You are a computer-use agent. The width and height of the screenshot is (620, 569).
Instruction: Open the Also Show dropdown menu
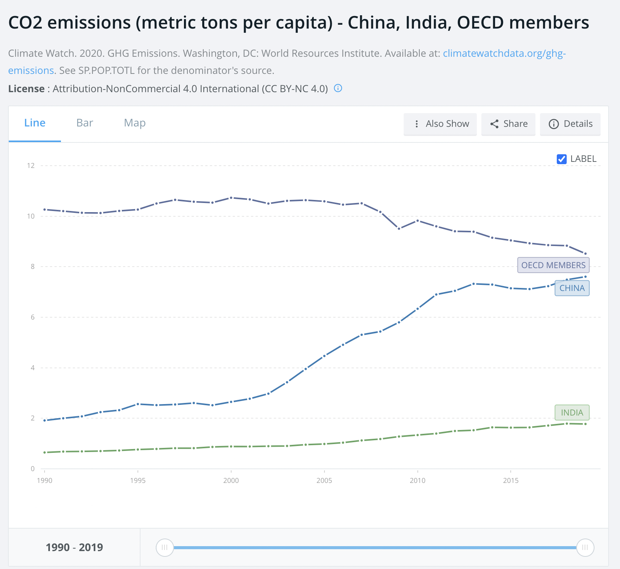point(440,124)
